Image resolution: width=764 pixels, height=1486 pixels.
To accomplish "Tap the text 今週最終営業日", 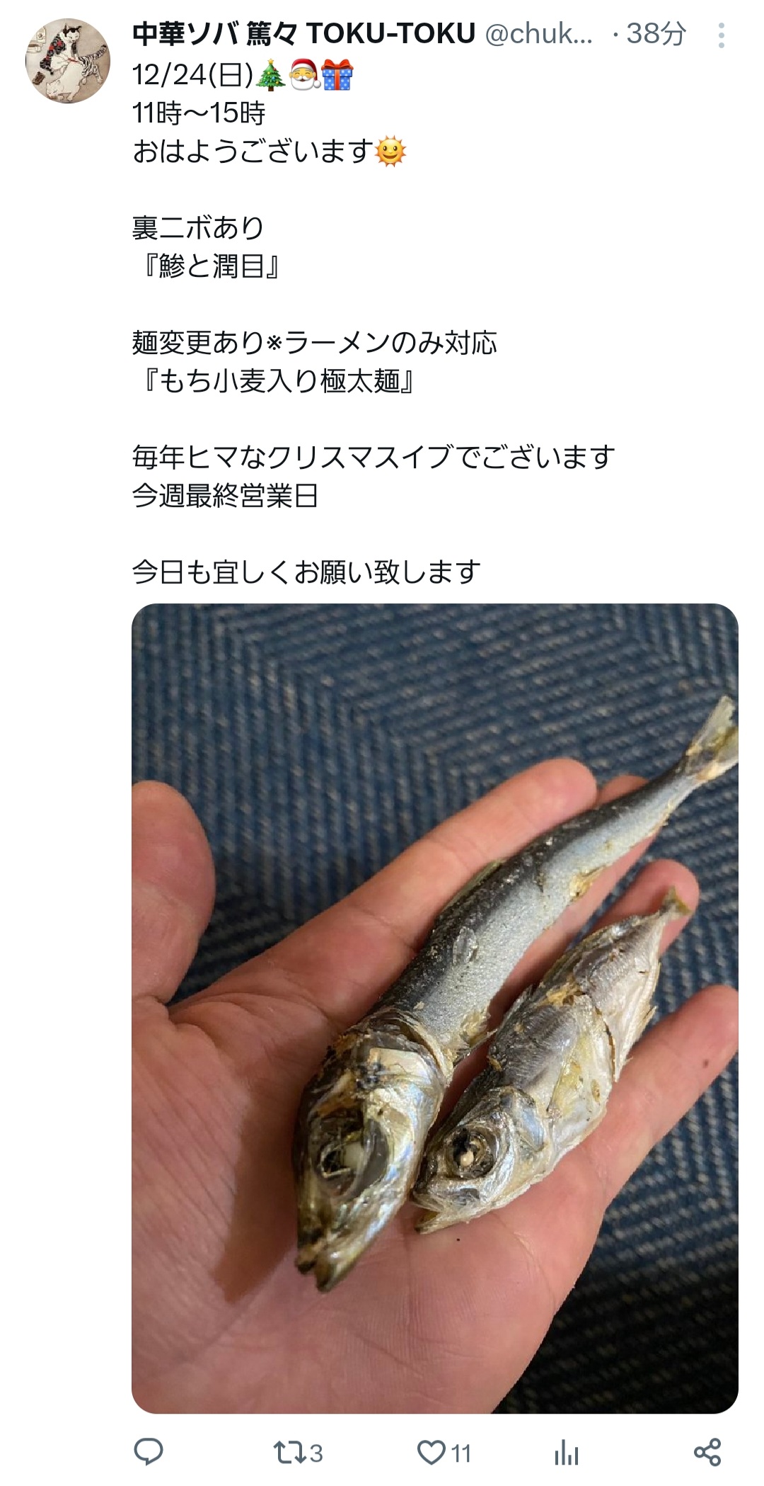I will pyautogui.click(x=225, y=496).
